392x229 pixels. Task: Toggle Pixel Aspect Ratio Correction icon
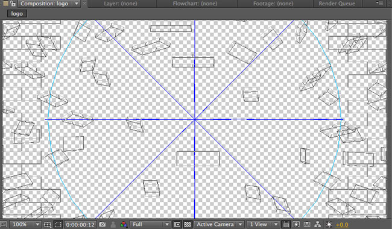pyautogui.click(x=286, y=224)
